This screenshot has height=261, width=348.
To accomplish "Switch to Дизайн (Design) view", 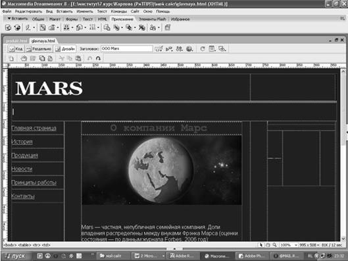I will tap(65, 49).
